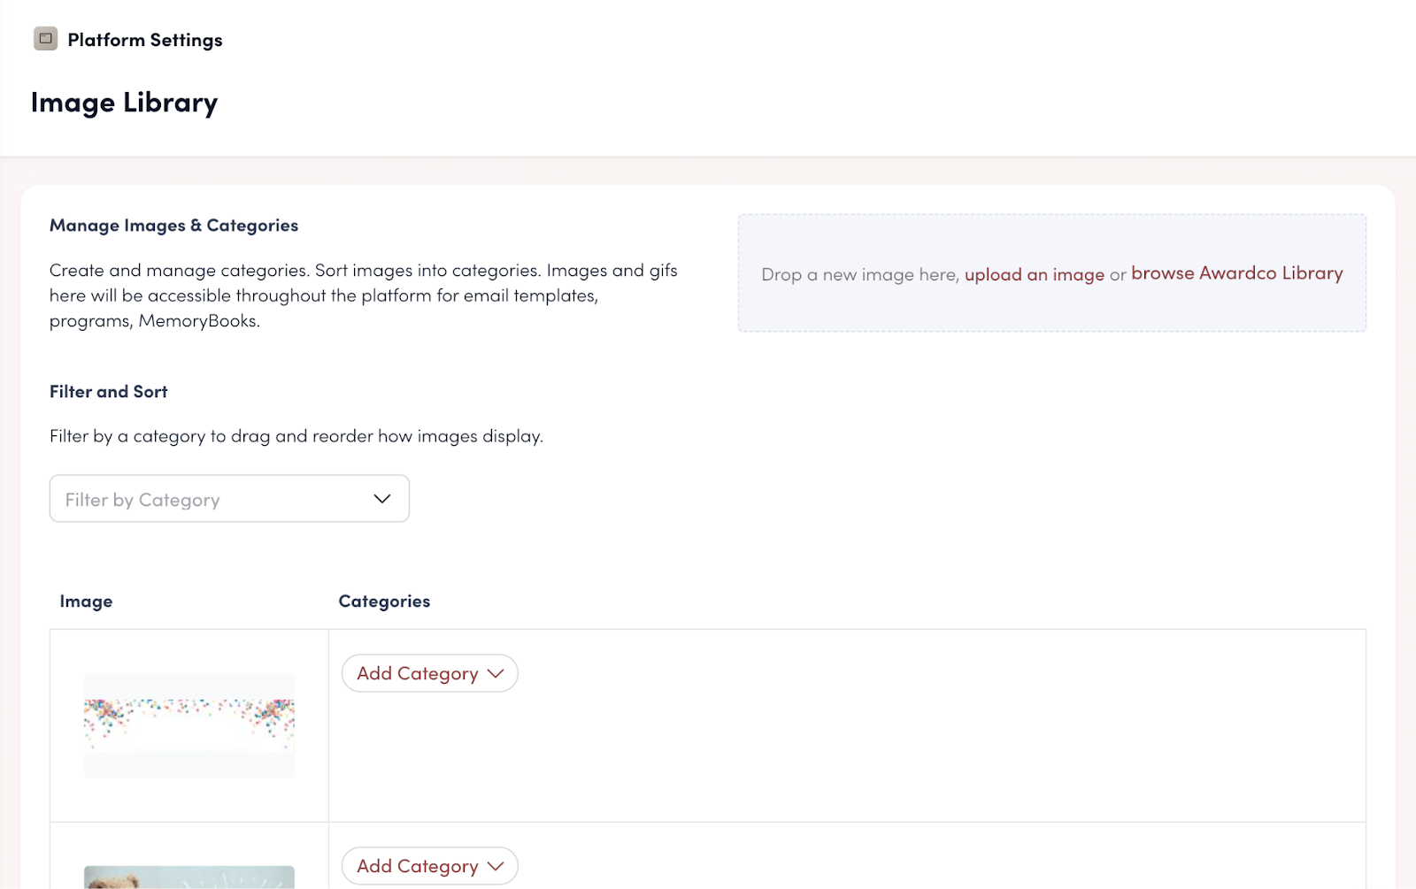Click the Image Library page title
The width and height of the screenshot is (1416, 889).
click(124, 103)
